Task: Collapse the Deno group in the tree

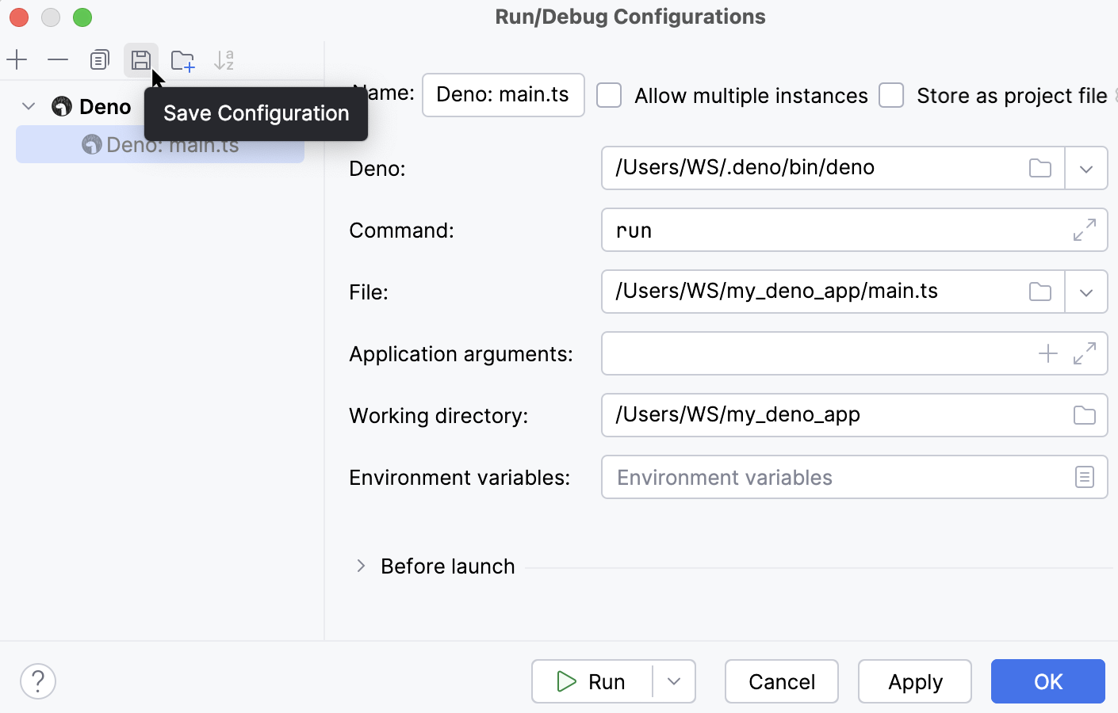Action: [x=29, y=105]
